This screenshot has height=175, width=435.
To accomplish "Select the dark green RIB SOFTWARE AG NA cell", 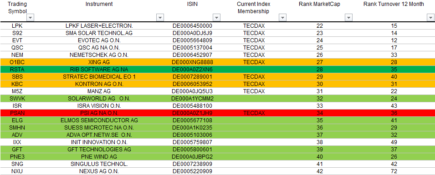I will click(99, 69).
